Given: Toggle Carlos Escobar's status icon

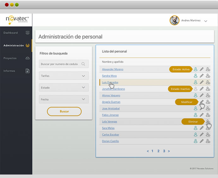Looking at the screenshot, I should 196,134.
